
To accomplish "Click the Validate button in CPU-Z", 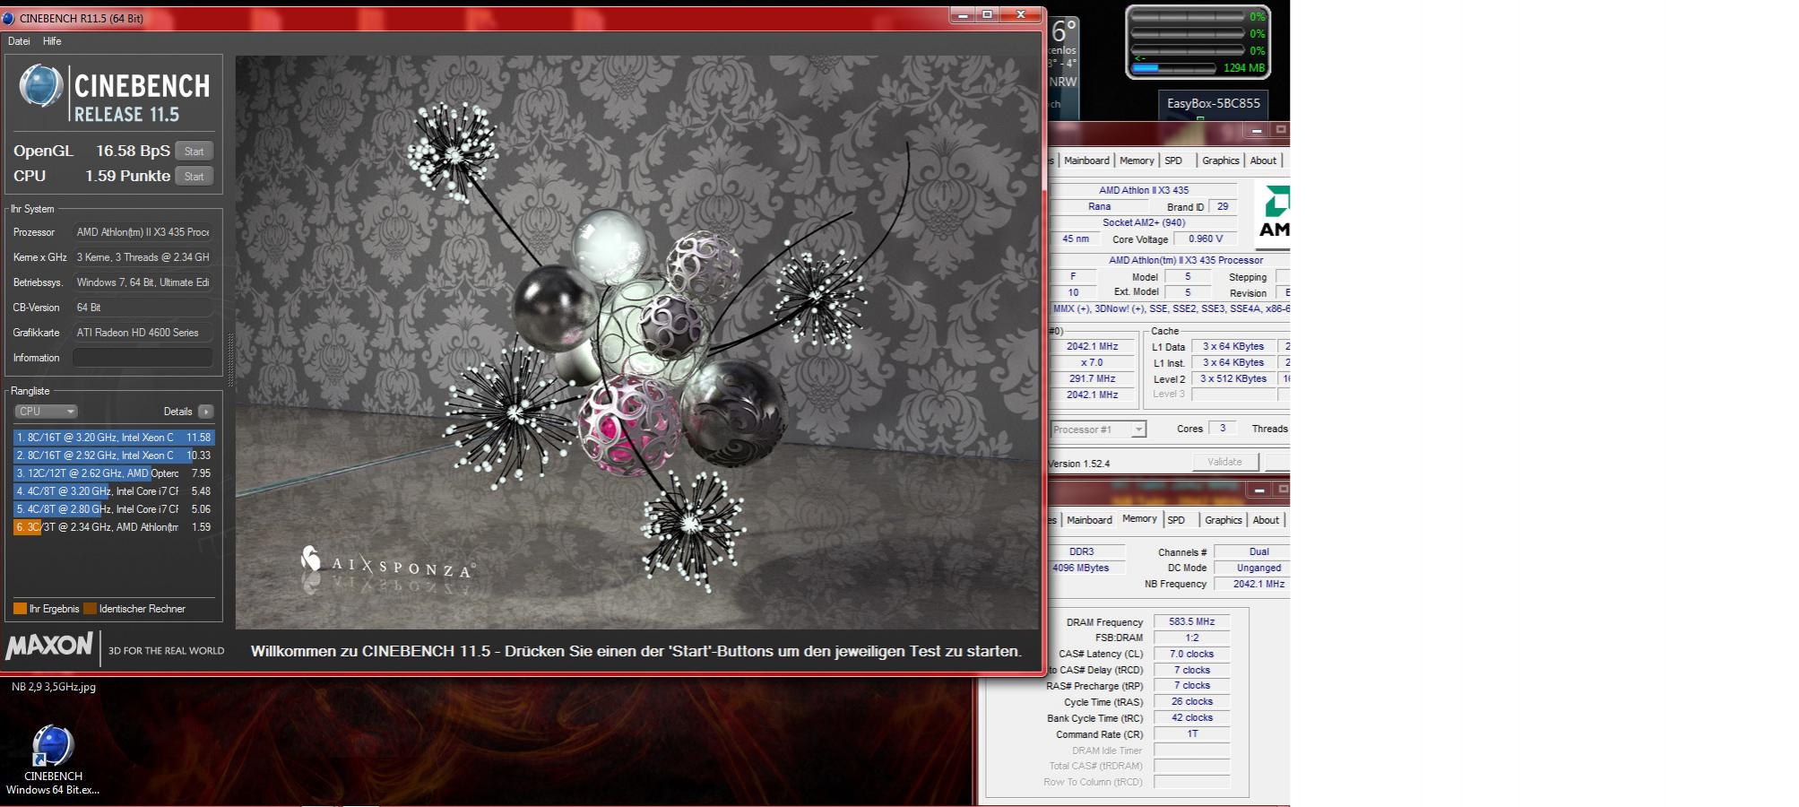I will pos(1224,462).
